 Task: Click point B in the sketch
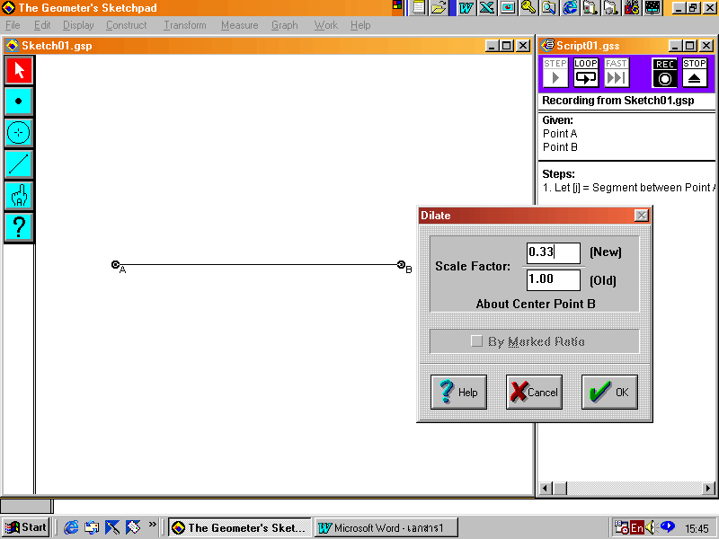(x=401, y=264)
